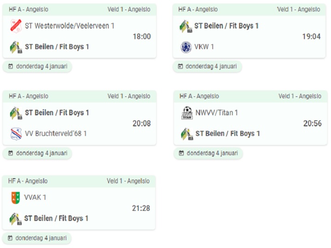Click date chip under the 19:04 match
The width and height of the screenshot is (331, 248).
coord(207,67)
